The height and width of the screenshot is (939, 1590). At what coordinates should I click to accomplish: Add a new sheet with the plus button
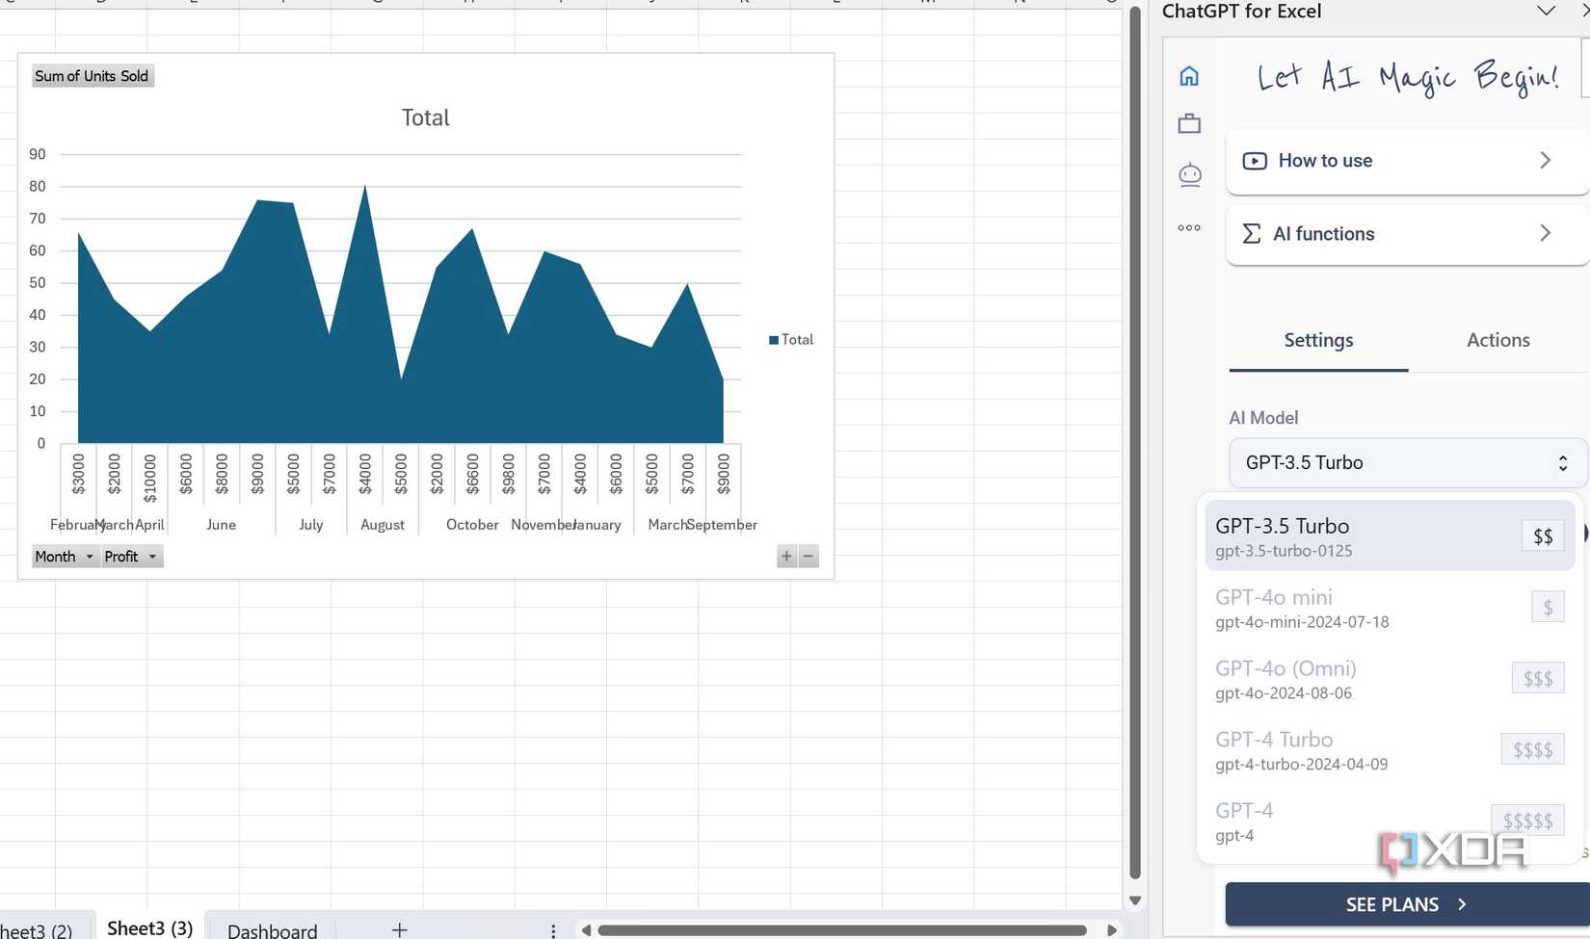click(x=399, y=929)
